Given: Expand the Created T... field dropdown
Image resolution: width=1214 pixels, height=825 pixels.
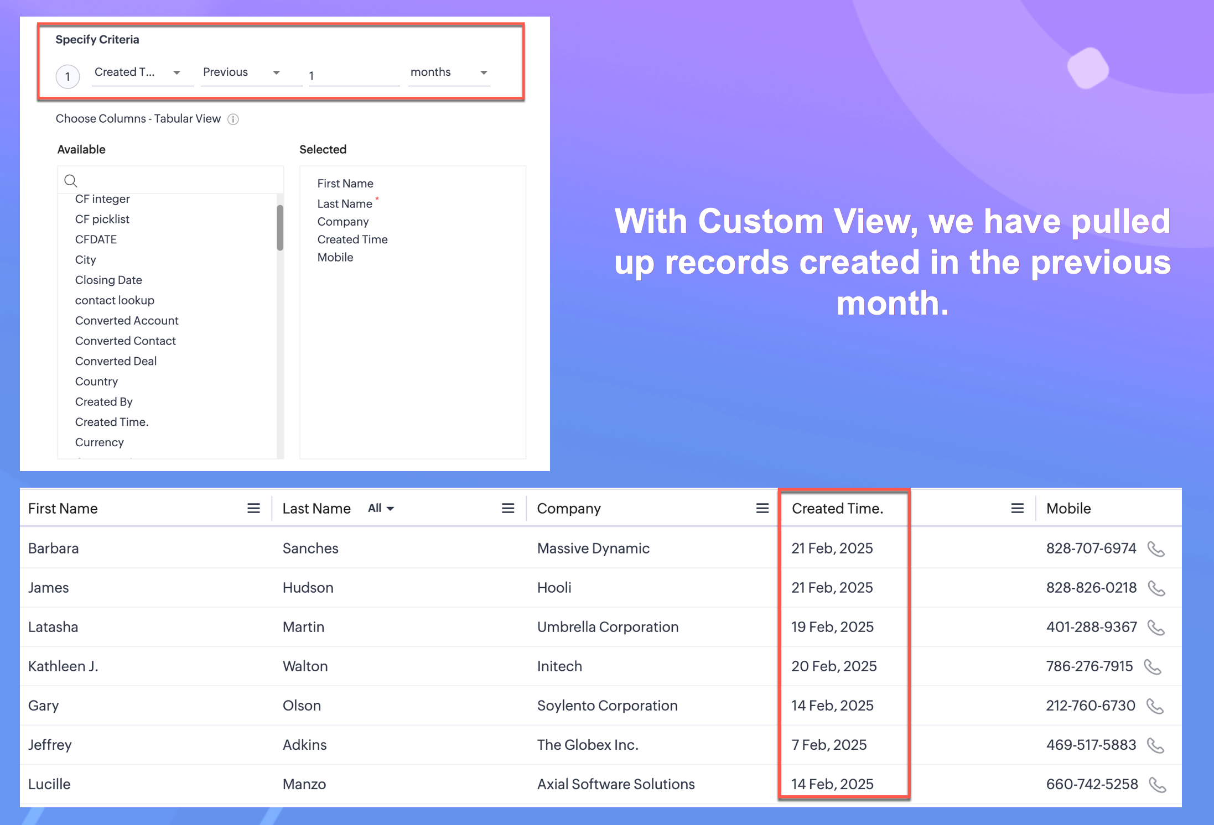Looking at the screenshot, I should pos(177,72).
